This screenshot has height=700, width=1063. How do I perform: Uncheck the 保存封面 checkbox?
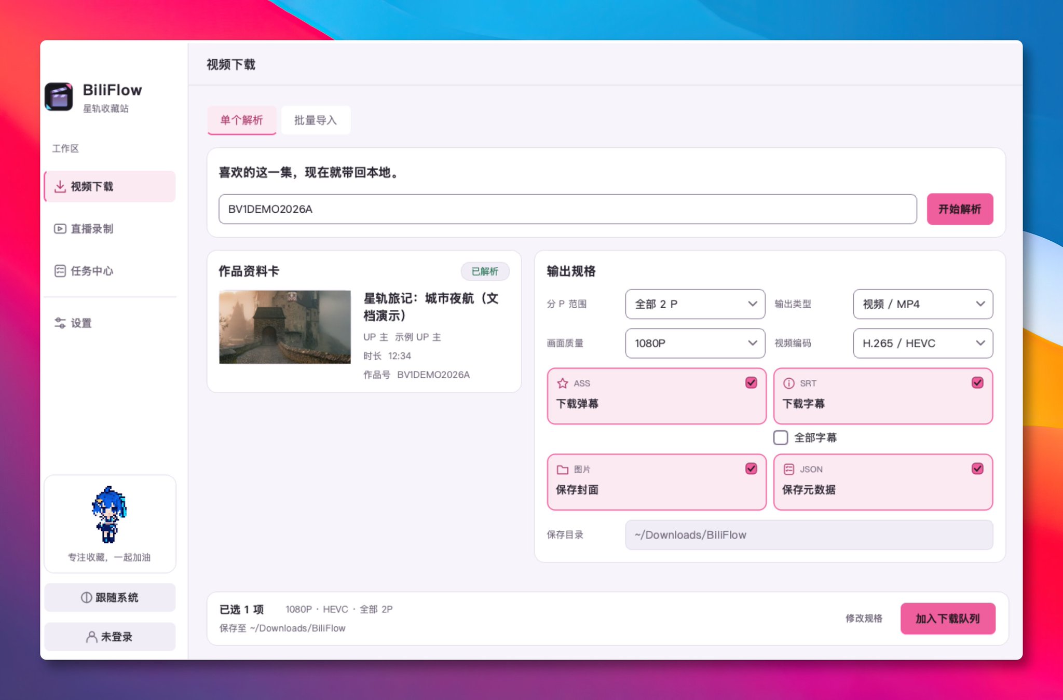click(751, 469)
